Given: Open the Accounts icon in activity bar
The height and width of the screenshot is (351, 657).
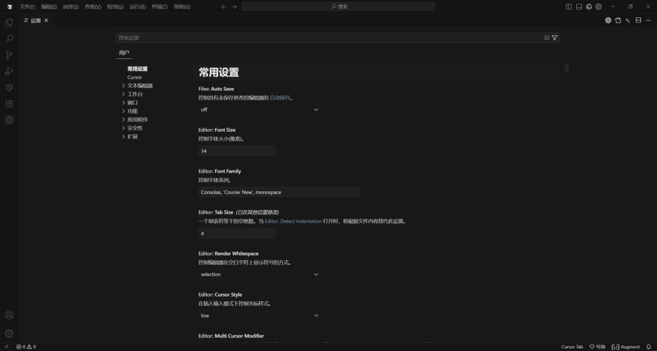Looking at the screenshot, I should point(9,315).
